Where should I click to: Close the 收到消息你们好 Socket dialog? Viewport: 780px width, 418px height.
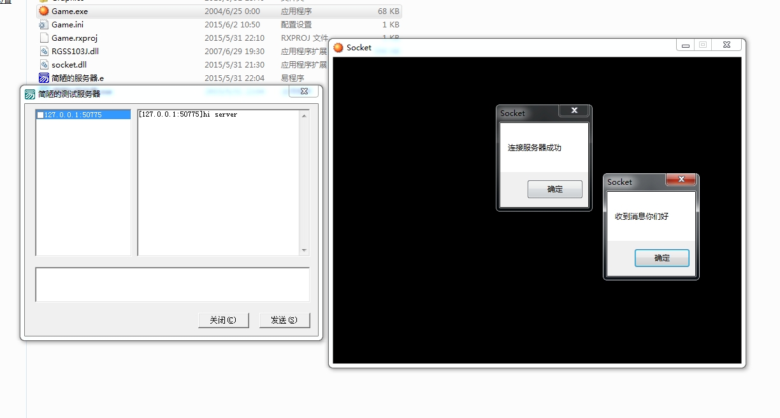[x=681, y=180]
